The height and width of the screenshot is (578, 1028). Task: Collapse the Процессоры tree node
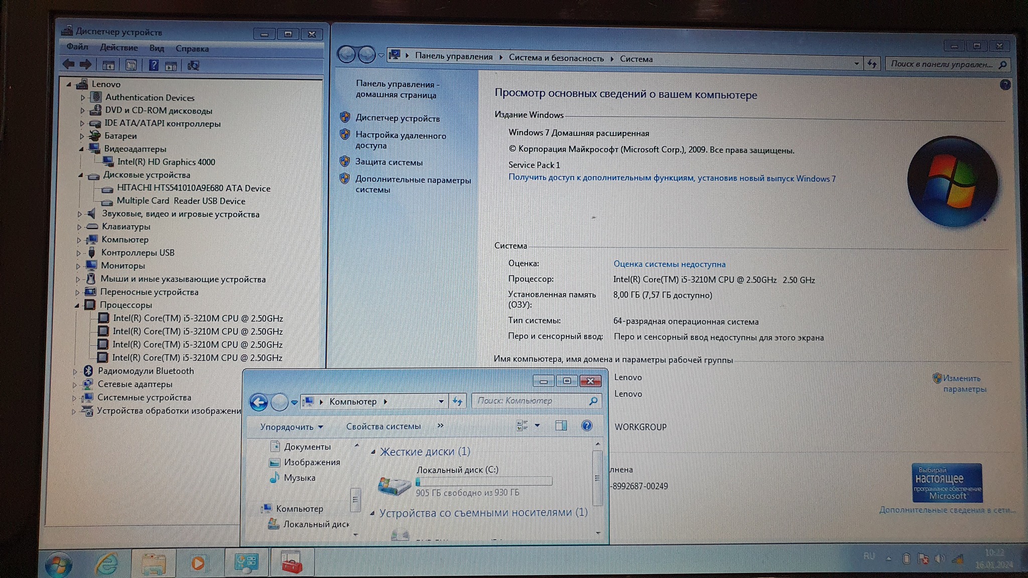77,305
